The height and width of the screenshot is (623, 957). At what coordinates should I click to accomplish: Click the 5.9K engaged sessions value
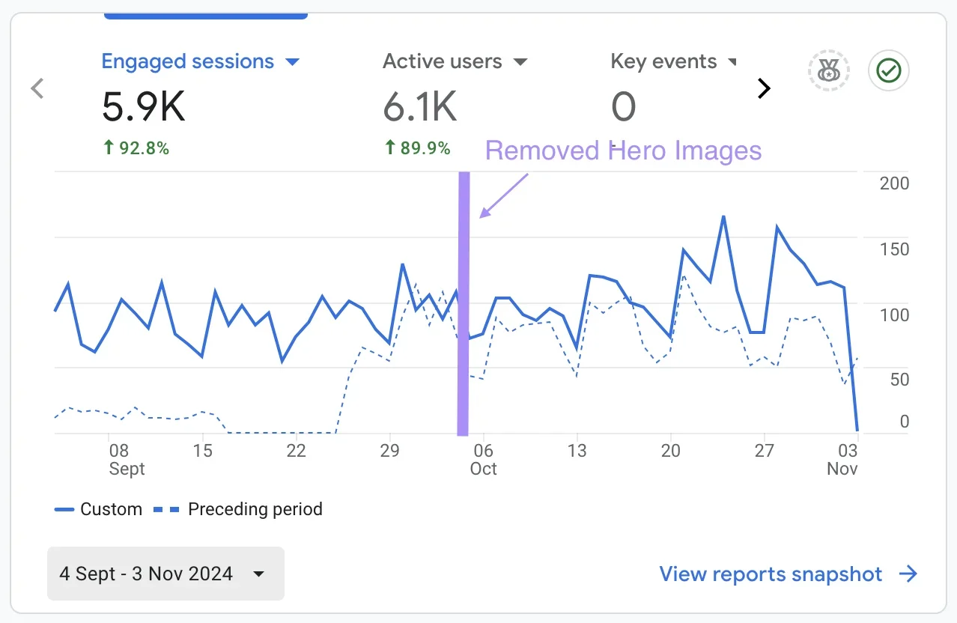click(144, 106)
